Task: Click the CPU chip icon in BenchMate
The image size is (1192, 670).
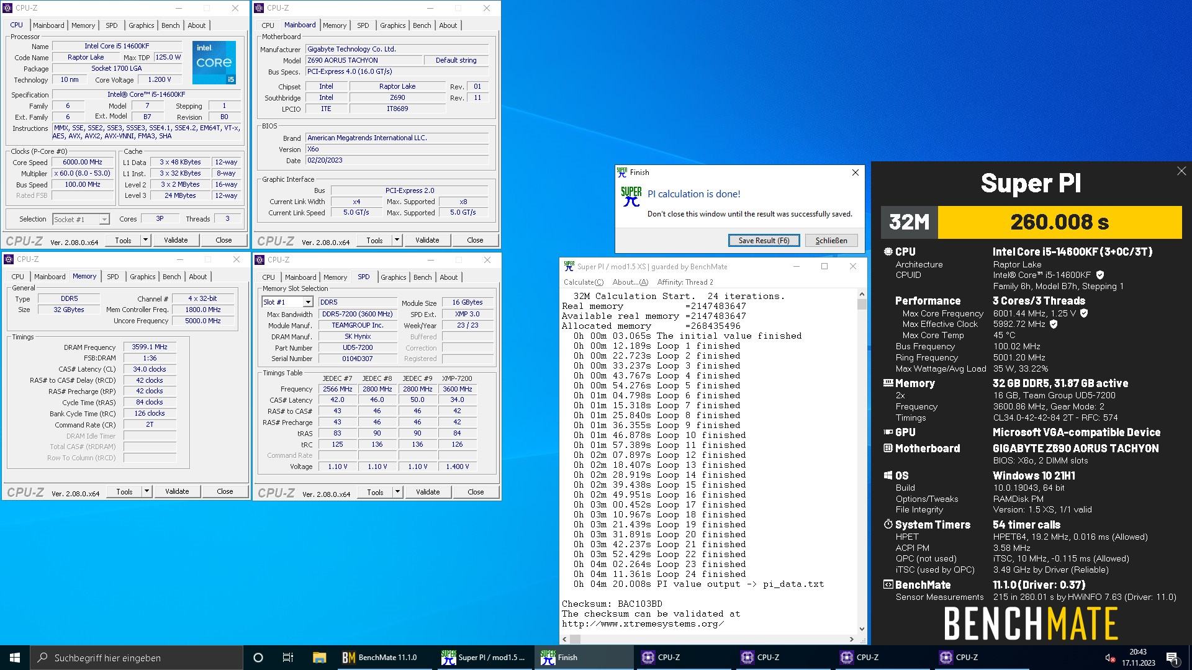Action: 888,252
